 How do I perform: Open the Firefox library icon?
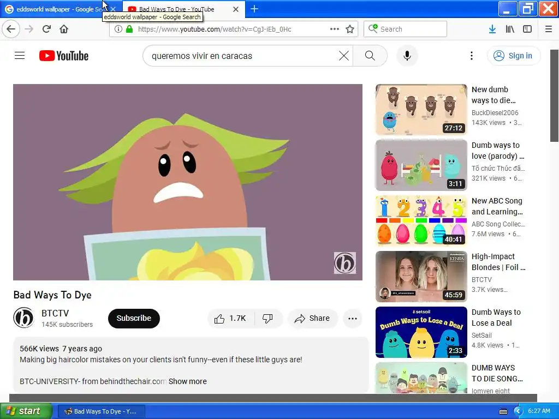510,29
